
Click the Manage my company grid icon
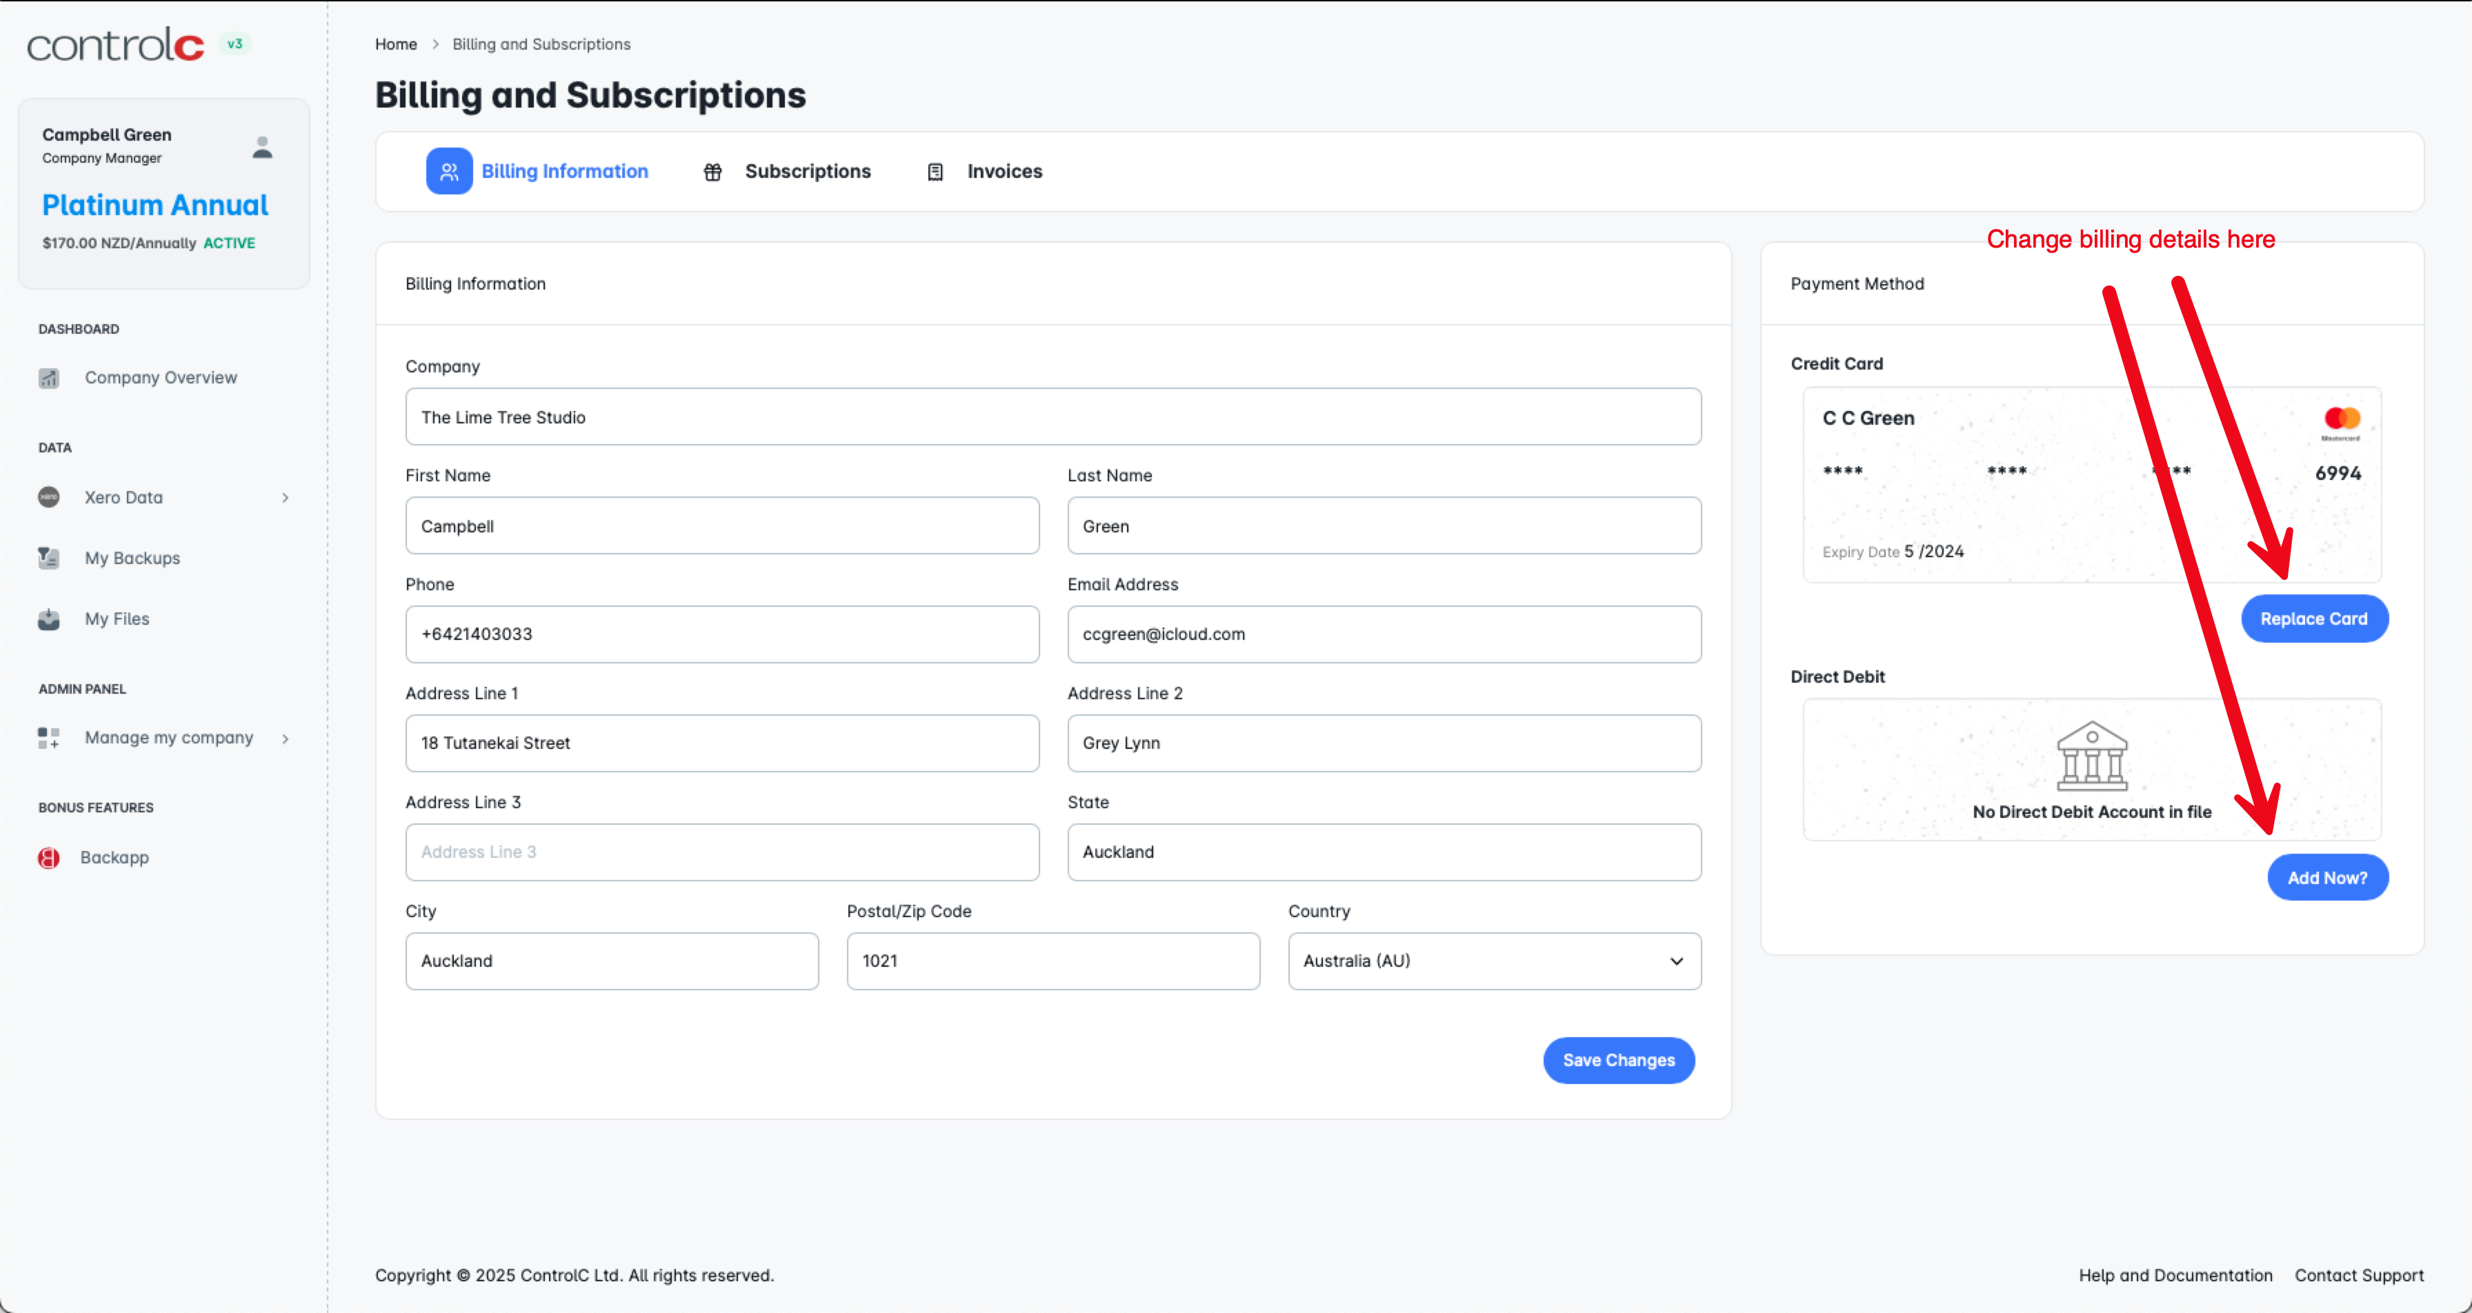coord(49,738)
